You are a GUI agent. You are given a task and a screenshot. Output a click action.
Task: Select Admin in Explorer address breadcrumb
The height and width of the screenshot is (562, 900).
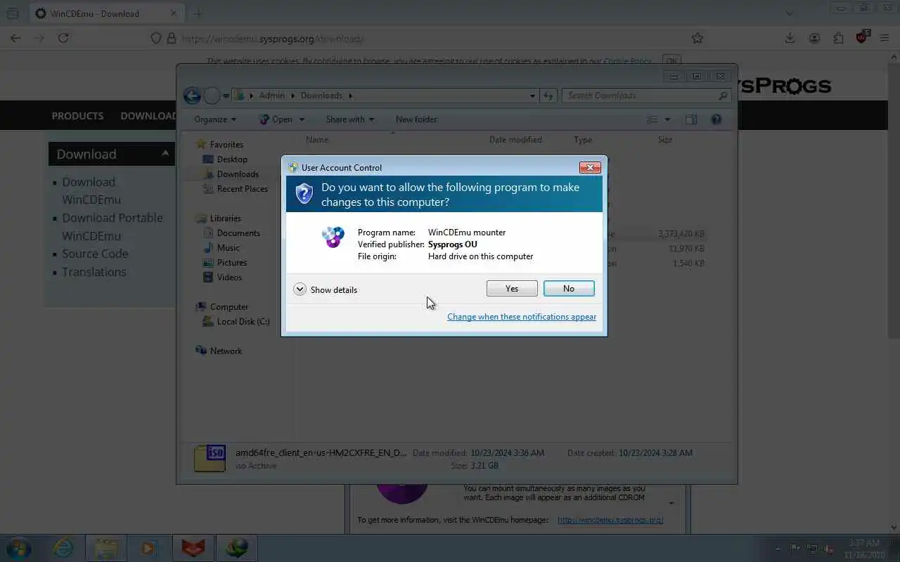pyautogui.click(x=271, y=96)
